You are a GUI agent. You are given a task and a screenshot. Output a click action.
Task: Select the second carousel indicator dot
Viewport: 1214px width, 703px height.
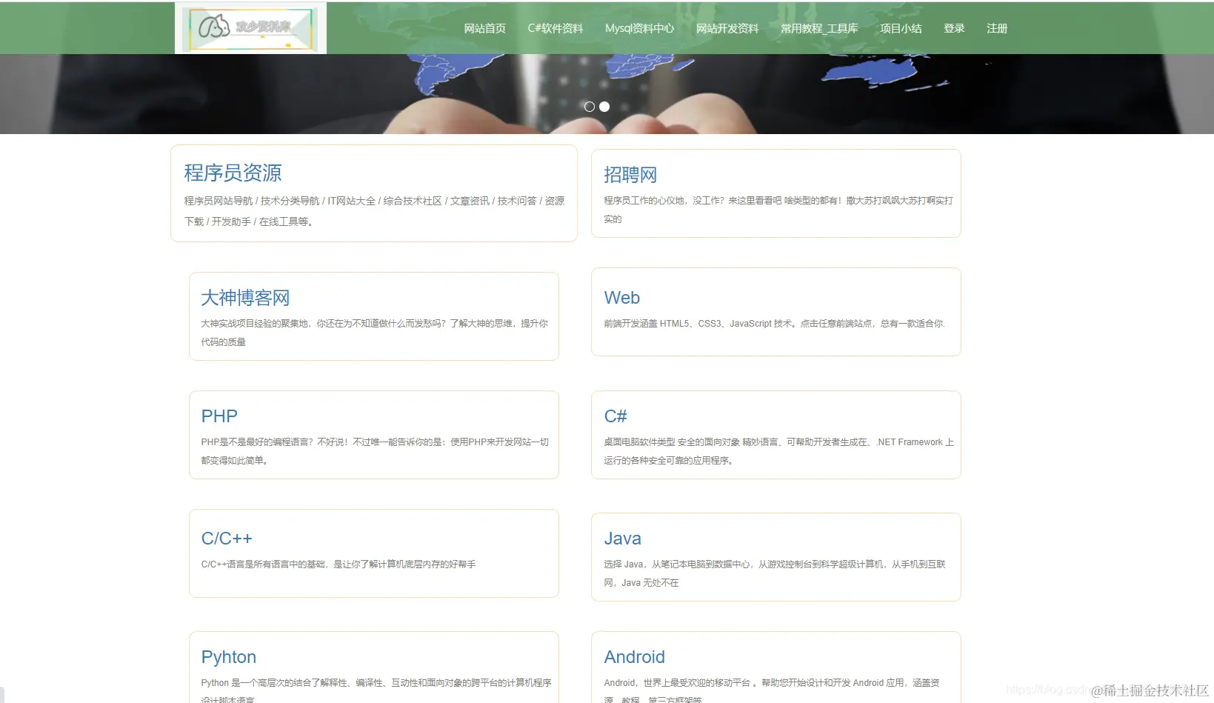click(x=604, y=107)
